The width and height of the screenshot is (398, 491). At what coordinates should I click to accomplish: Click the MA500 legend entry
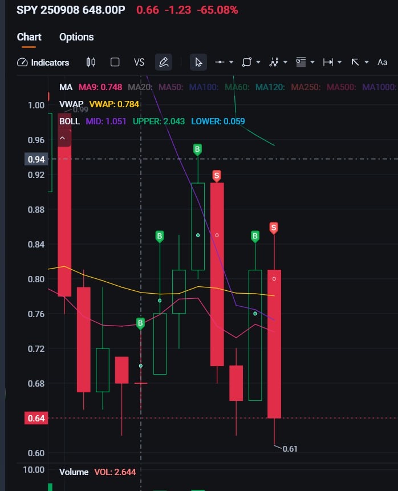pyautogui.click(x=342, y=87)
